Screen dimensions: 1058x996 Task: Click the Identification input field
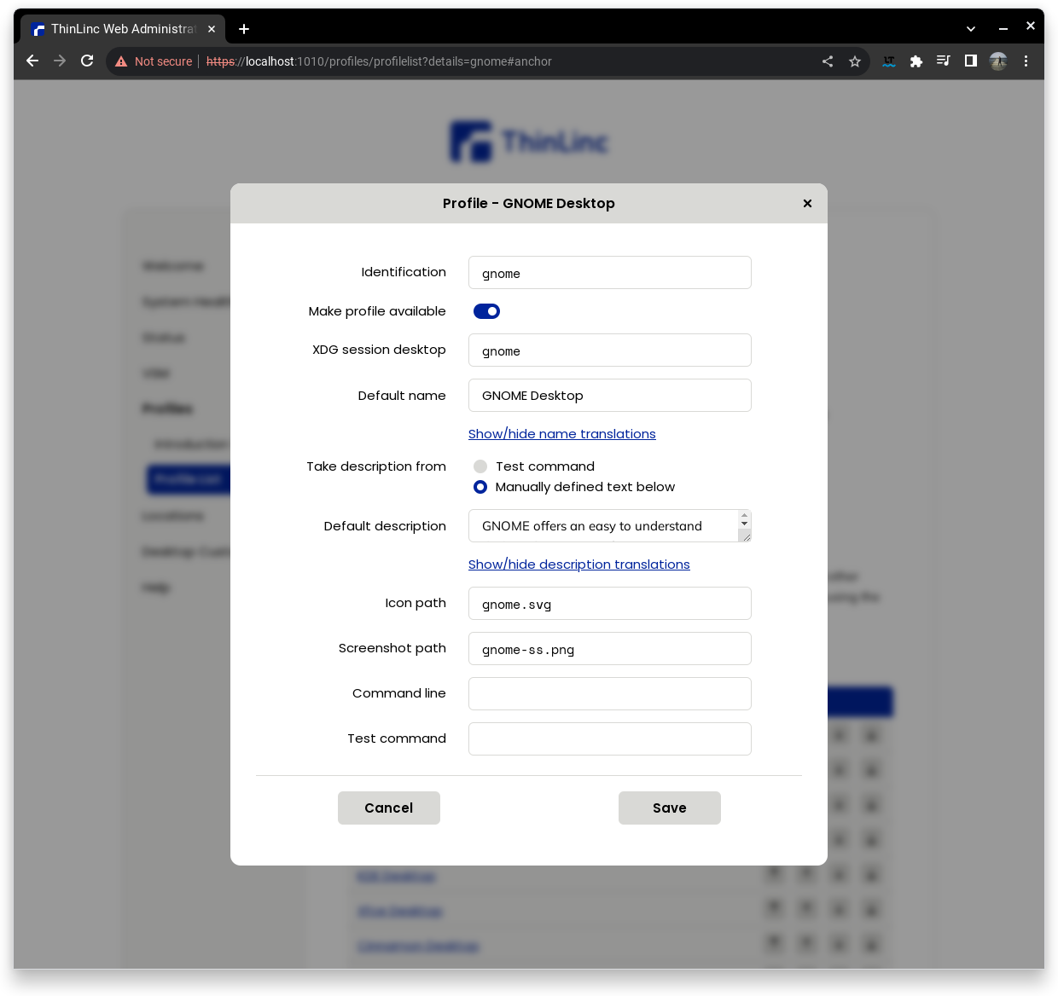point(610,273)
